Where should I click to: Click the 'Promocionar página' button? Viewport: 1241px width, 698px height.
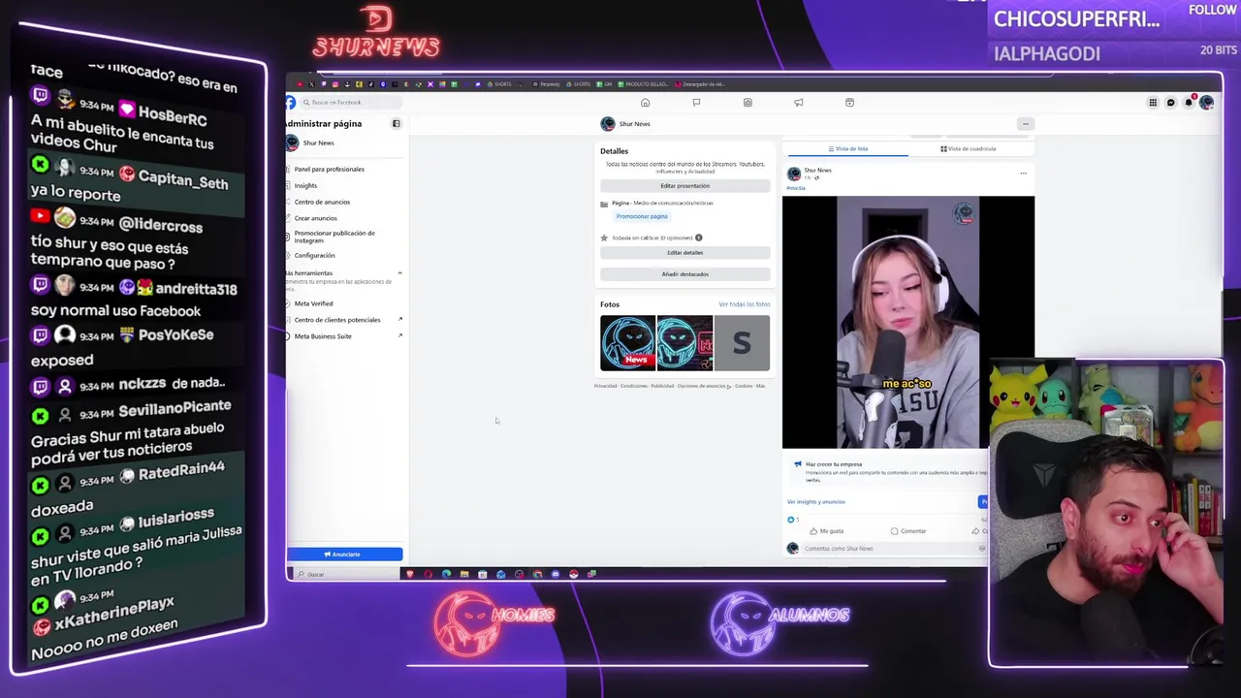click(642, 216)
